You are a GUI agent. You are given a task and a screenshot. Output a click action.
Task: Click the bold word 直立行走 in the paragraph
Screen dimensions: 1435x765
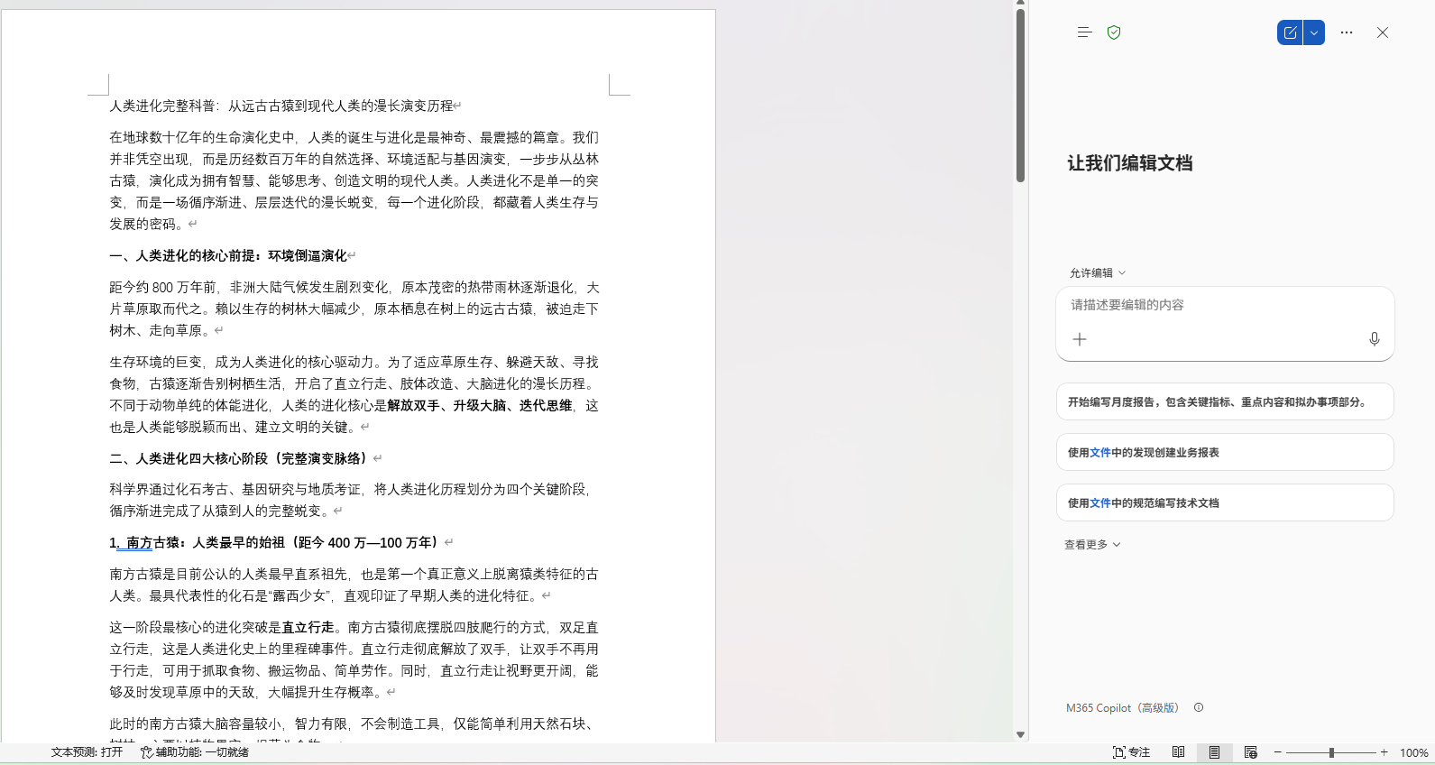(x=308, y=627)
